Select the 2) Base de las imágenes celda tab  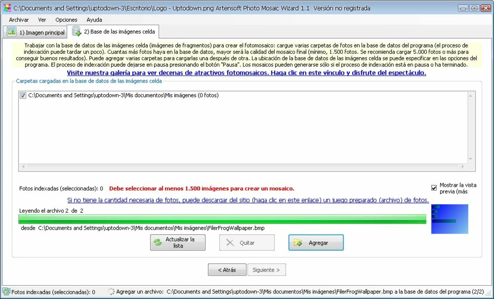coord(113,32)
